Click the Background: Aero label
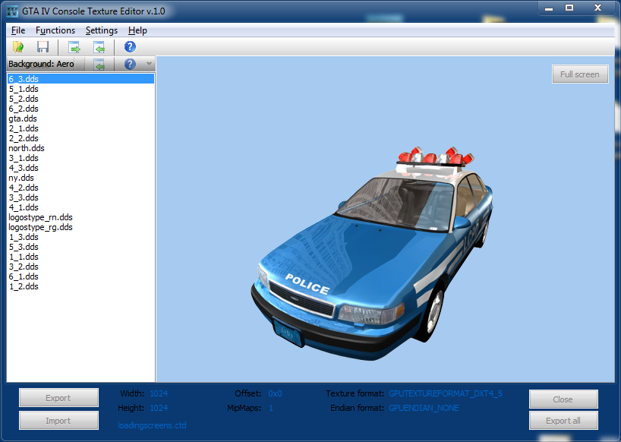The height and width of the screenshot is (442, 621). coord(41,65)
